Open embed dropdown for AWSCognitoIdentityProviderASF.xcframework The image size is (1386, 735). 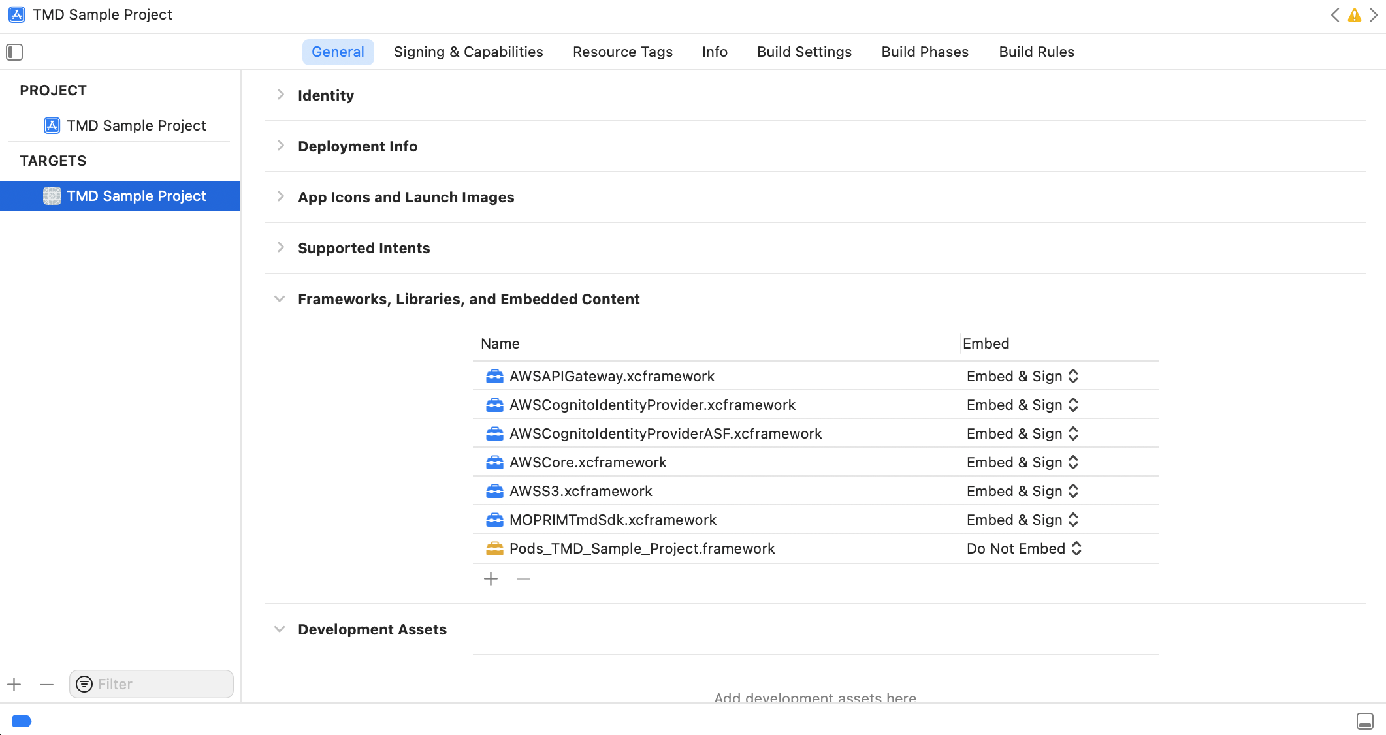pos(1022,433)
